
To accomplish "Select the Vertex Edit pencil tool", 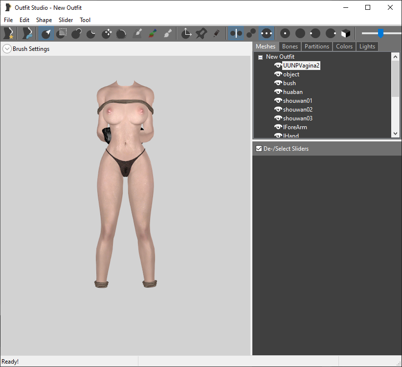I will tap(216, 33).
